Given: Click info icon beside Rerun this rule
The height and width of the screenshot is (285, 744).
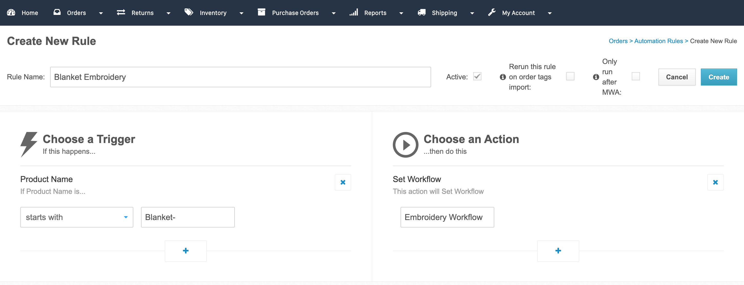Looking at the screenshot, I should click(x=503, y=77).
